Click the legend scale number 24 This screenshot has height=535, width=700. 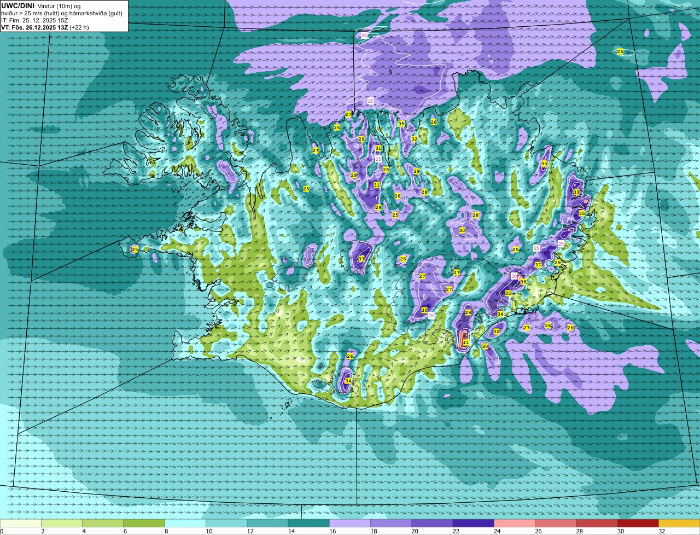pyautogui.click(x=497, y=531)
